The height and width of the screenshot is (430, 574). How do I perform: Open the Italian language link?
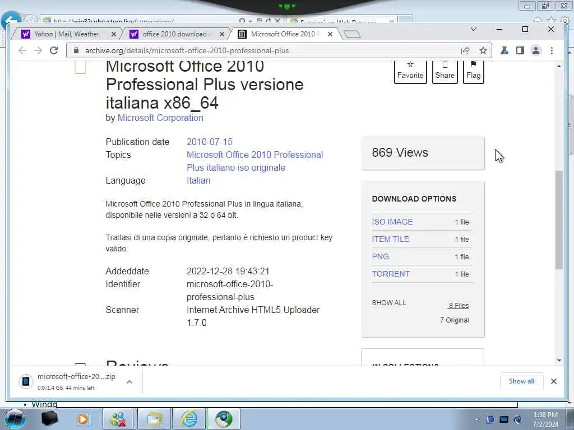(198, 181)
